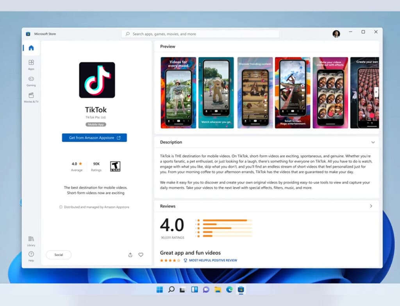
Task: Click the Microsoft Store logo in title bar
Action: coord(28,34)
